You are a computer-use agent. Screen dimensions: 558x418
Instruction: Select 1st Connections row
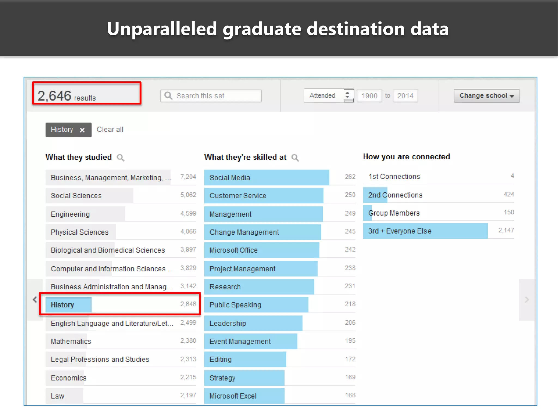439,176
